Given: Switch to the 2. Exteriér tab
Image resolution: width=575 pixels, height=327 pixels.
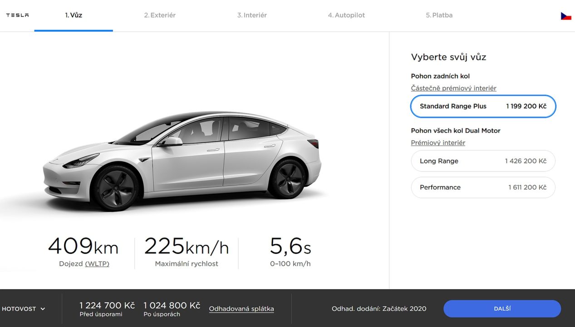Looking at the screenshot, I should [x=160, y=15].
